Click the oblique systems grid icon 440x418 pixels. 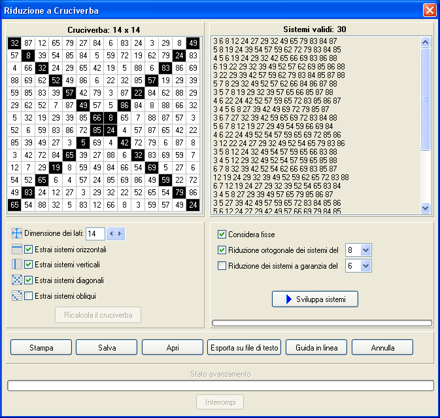coord(17,296)
